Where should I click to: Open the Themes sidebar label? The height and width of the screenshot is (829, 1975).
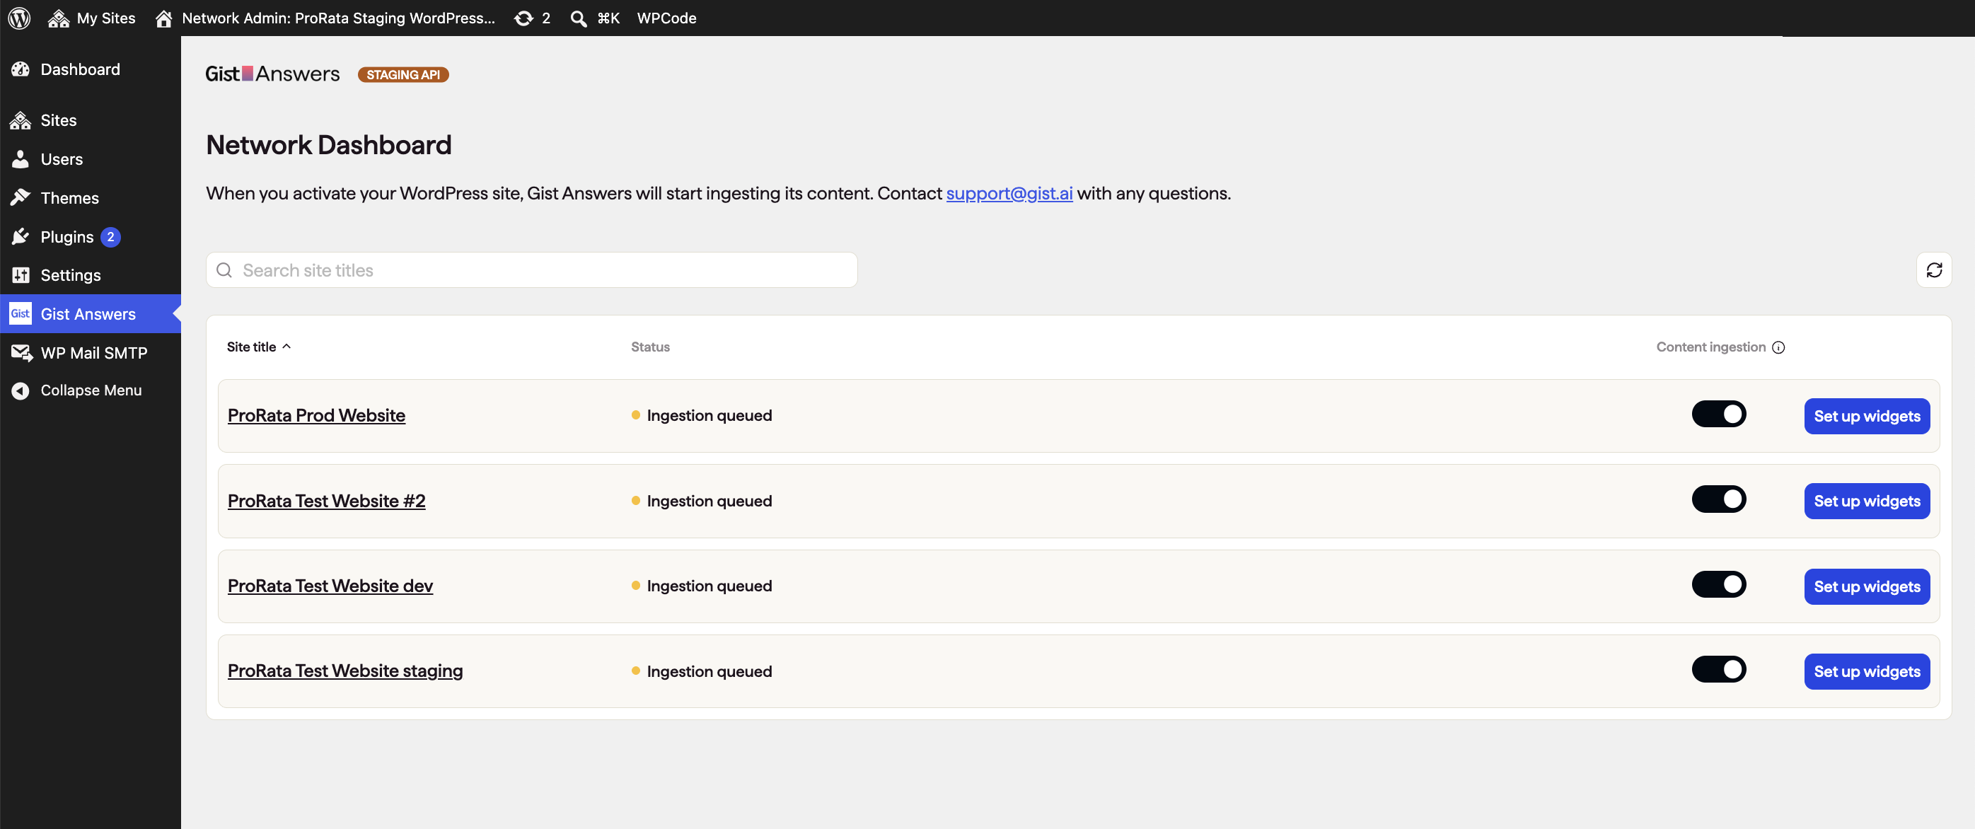tap(70, 198)
